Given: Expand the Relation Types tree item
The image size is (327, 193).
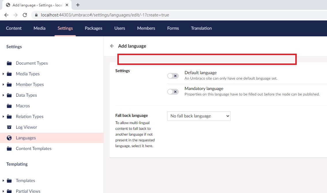Looking at the screenshot, I should [x=3, y=116].
